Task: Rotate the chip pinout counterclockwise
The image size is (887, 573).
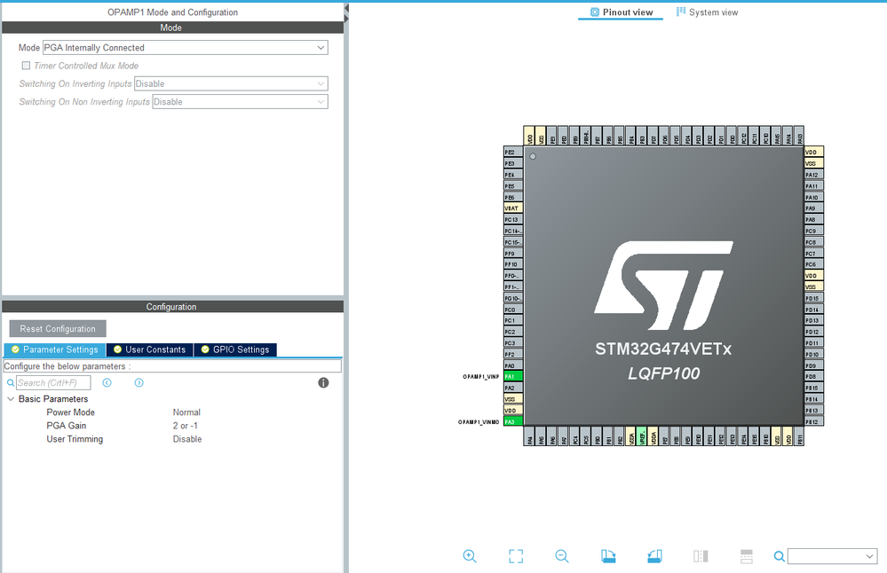Action: [654, 556]
